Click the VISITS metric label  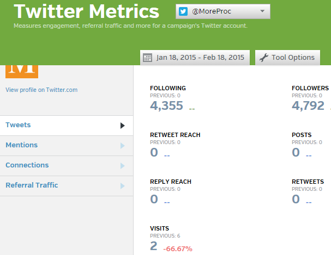click(159, 228)
